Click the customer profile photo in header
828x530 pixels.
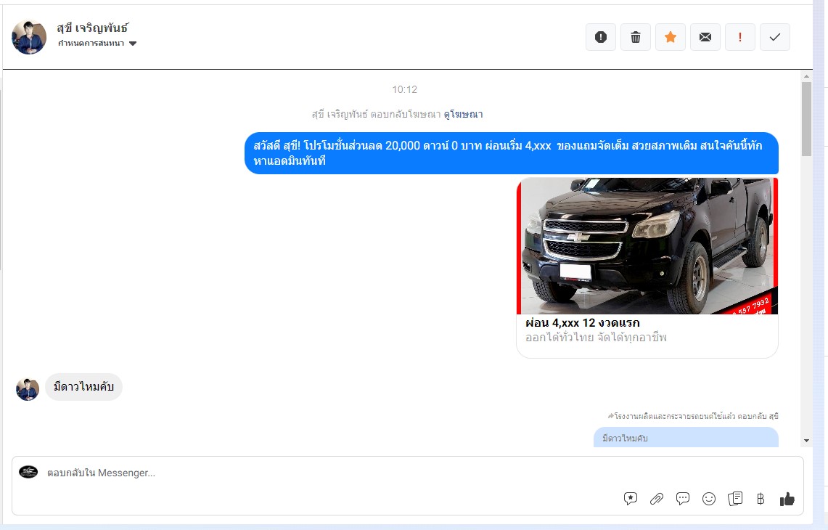(29, 37)
